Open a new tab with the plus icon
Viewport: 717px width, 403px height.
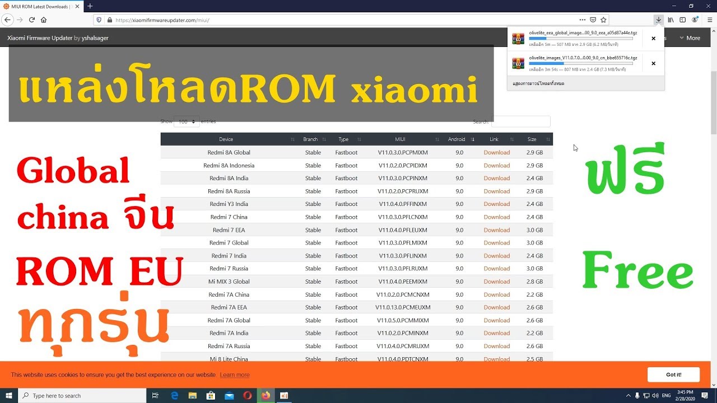[90, 6]
